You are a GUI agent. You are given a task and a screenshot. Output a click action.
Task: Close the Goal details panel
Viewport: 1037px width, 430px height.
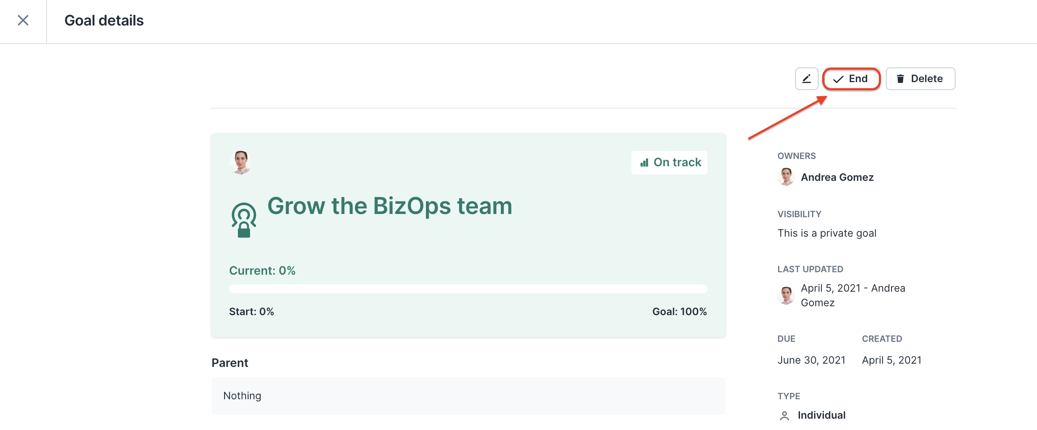tap(23, 20)
